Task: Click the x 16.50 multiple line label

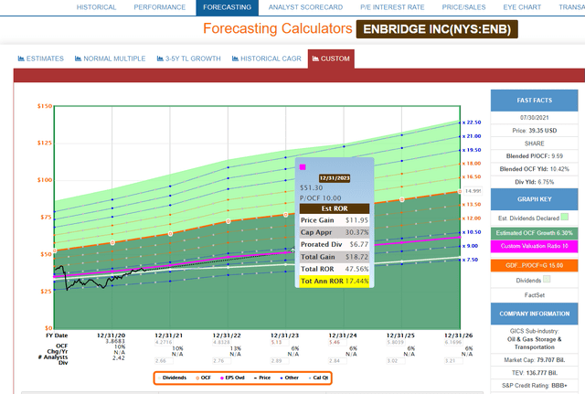Action: [472, 176]
